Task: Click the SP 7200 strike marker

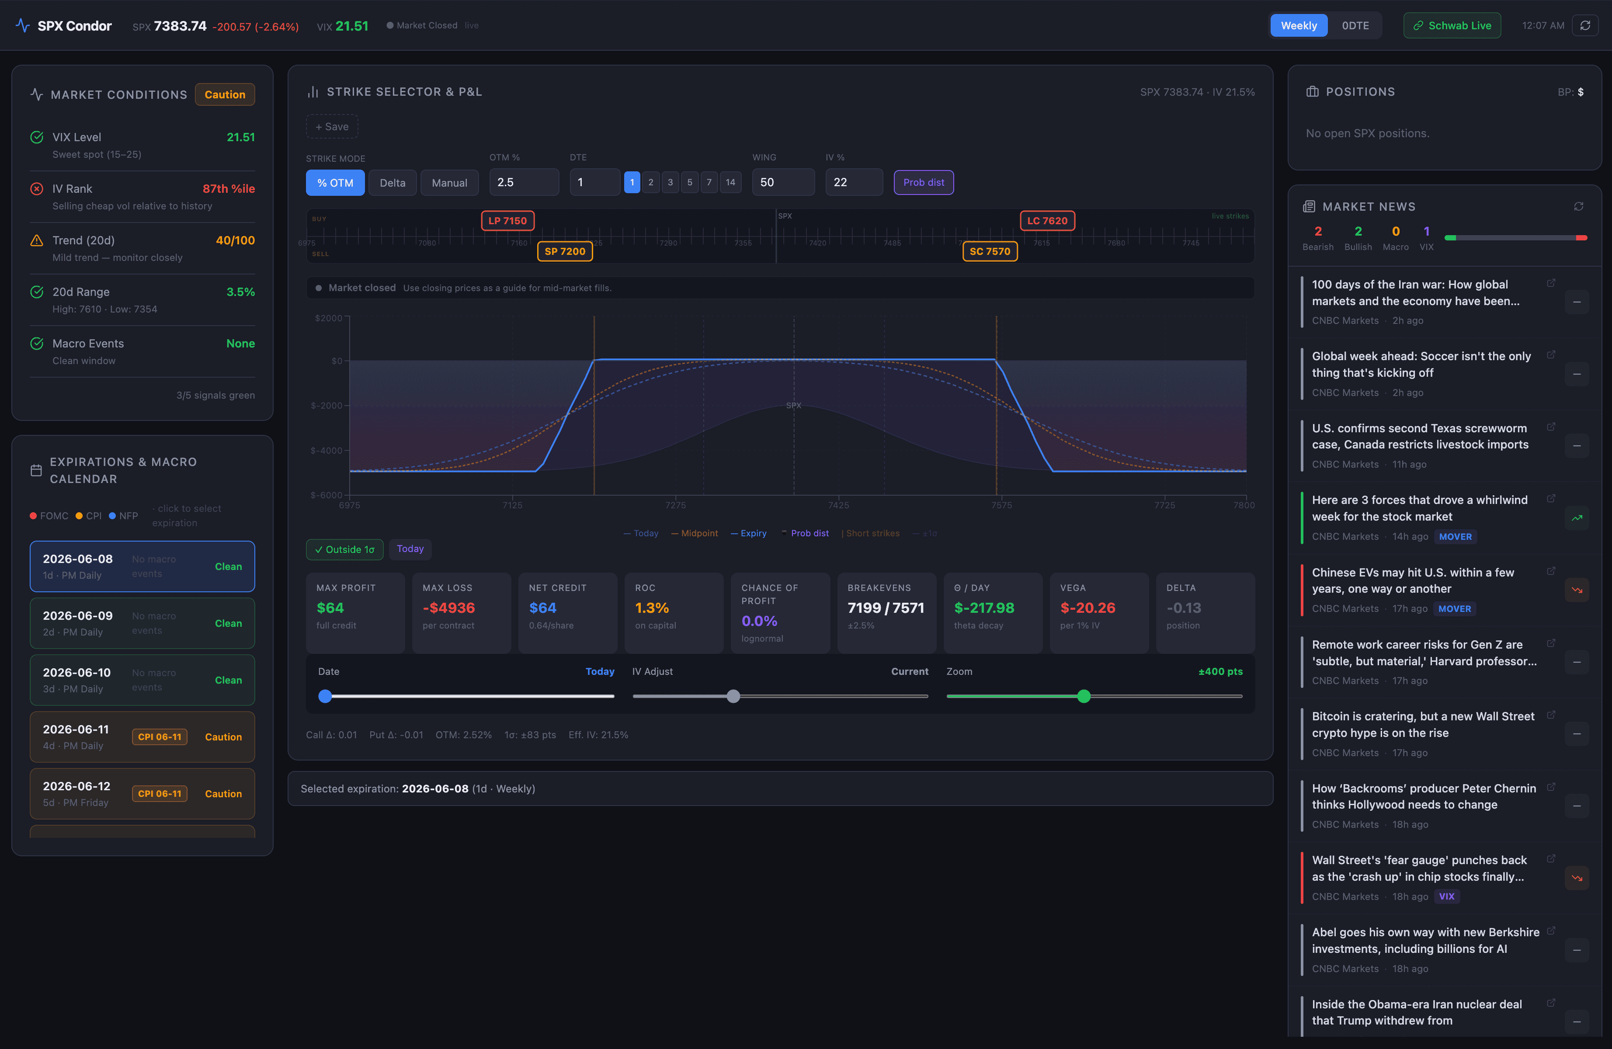Action: [565, 251]
